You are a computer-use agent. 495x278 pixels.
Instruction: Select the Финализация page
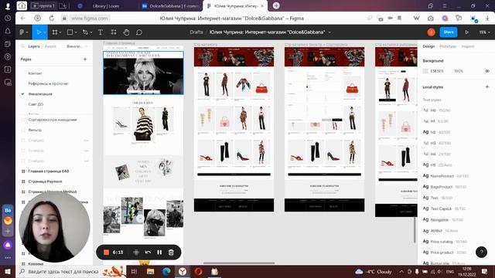(40, 94)
